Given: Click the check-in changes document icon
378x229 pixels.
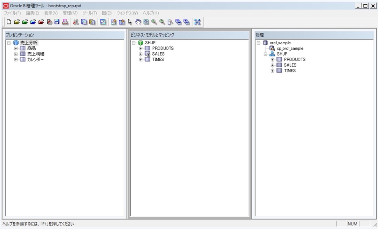Looking at the screenshot, I should coord(49,22).
